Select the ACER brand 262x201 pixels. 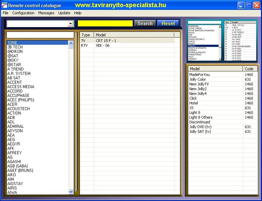[x=38, y=104]
